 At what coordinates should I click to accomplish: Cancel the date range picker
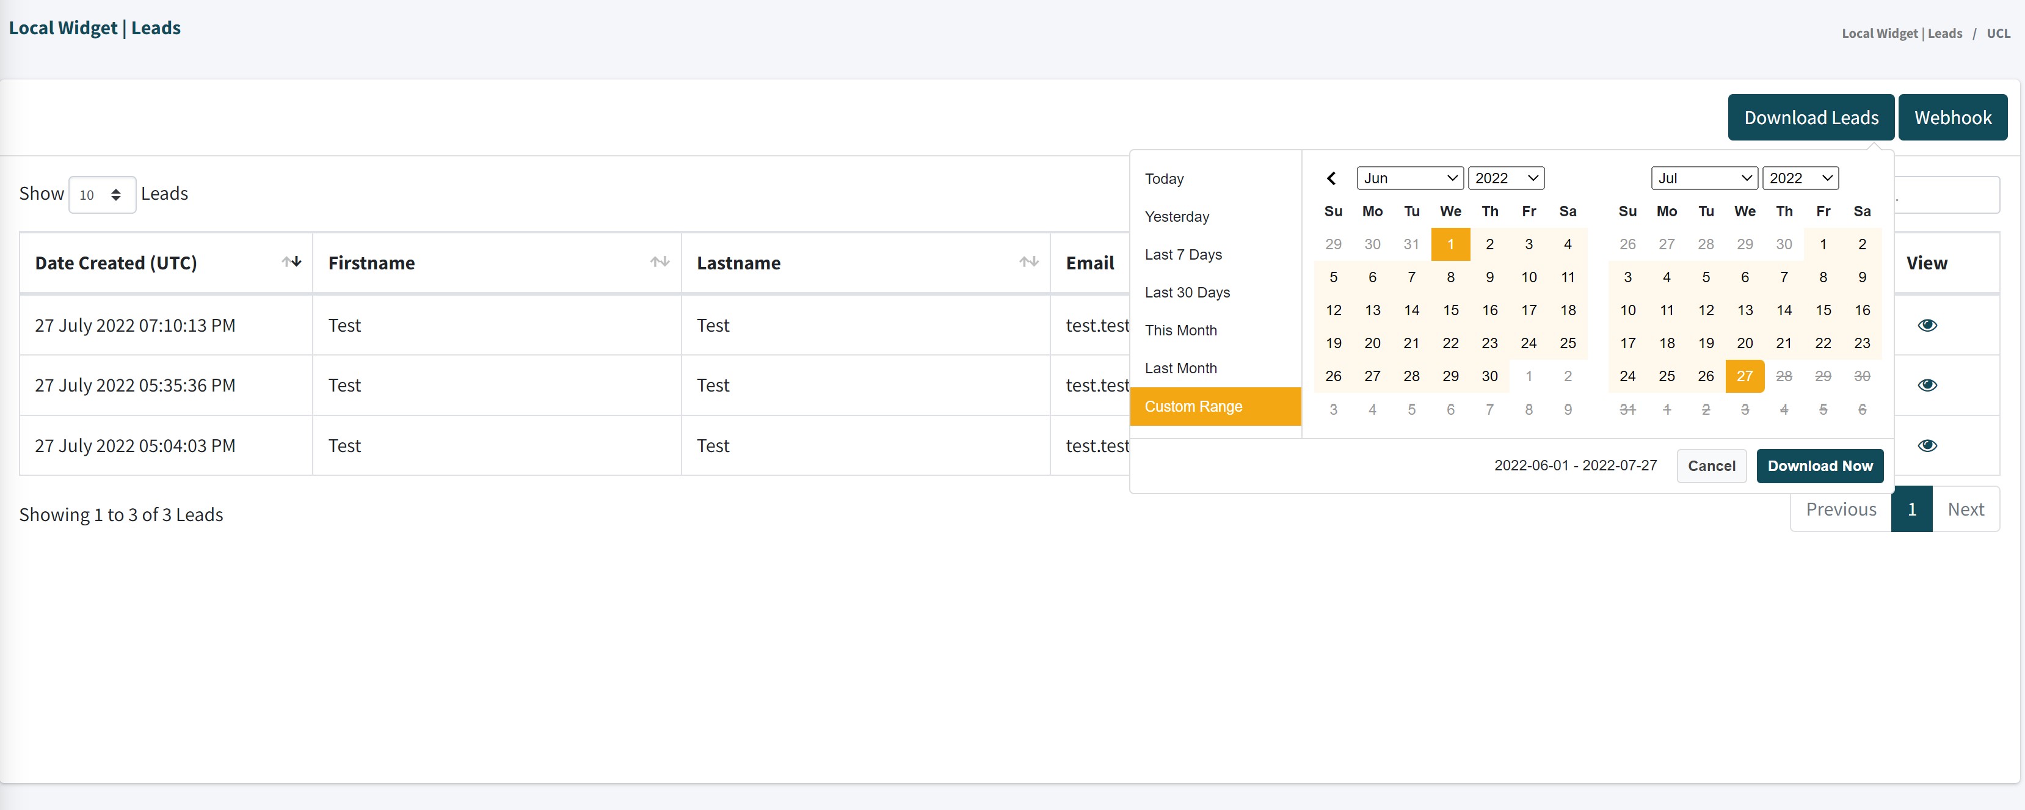coord(1711,465)
